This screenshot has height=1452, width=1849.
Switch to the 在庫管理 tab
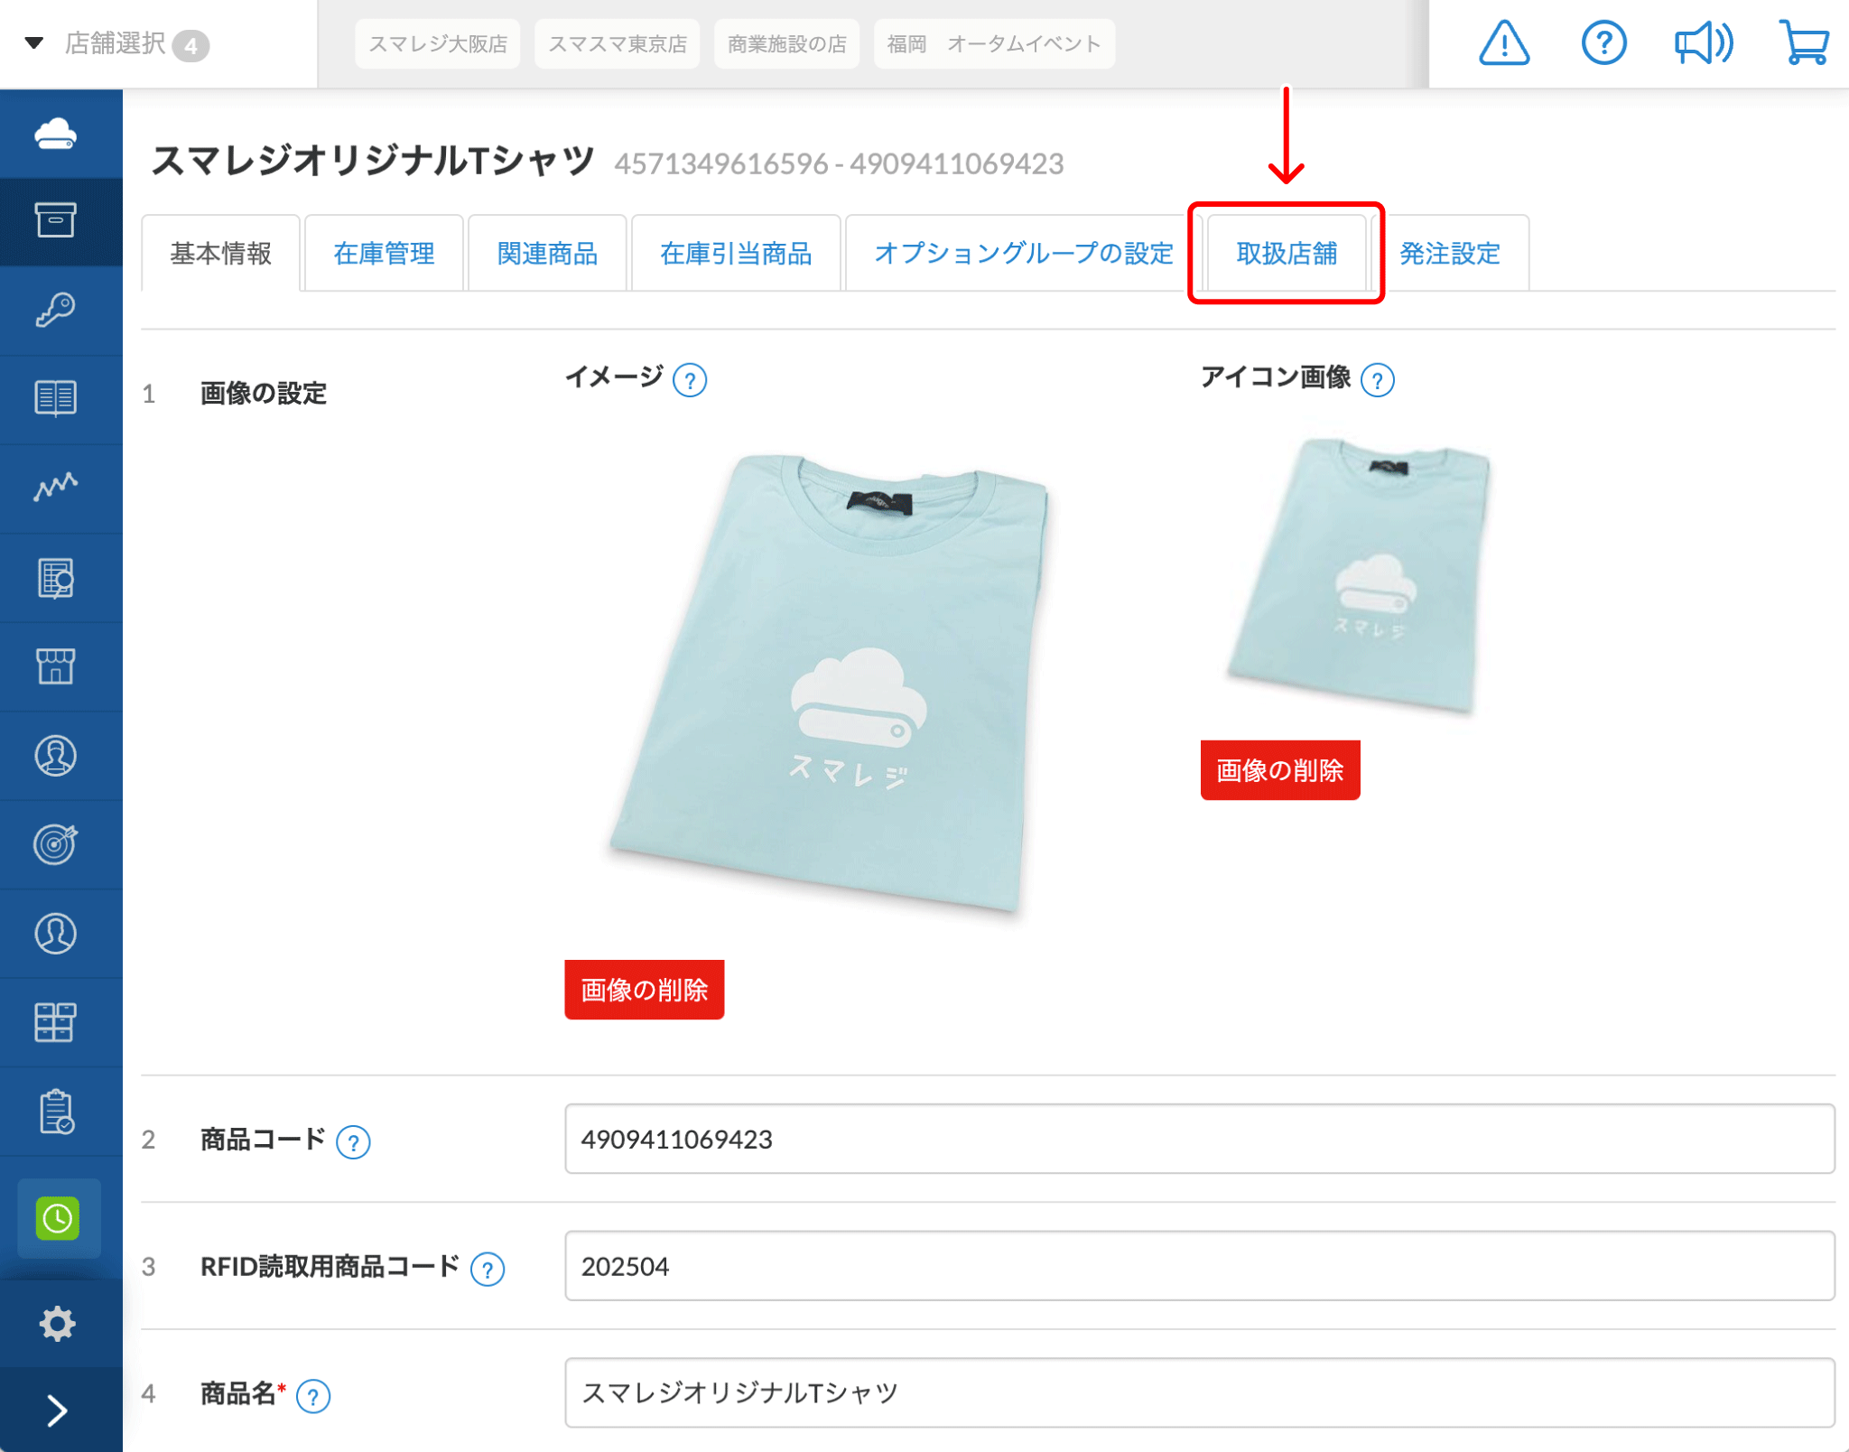385,254
